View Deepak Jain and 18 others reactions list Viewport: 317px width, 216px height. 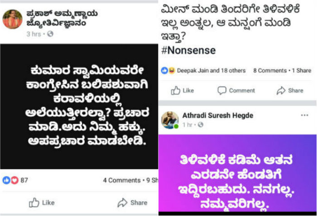pyautogui.click(x=211, y=70)
